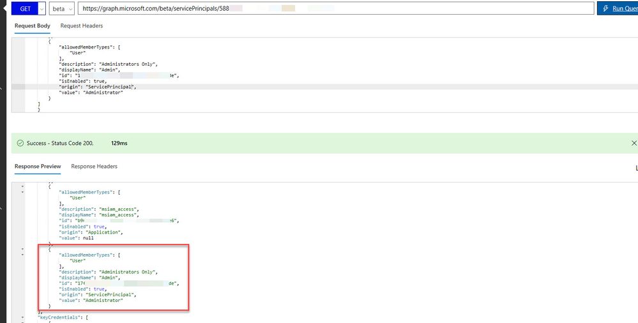Screen dimensions: 638x323
Task: Click response description msiam_access line
Action: click(99, 209)
